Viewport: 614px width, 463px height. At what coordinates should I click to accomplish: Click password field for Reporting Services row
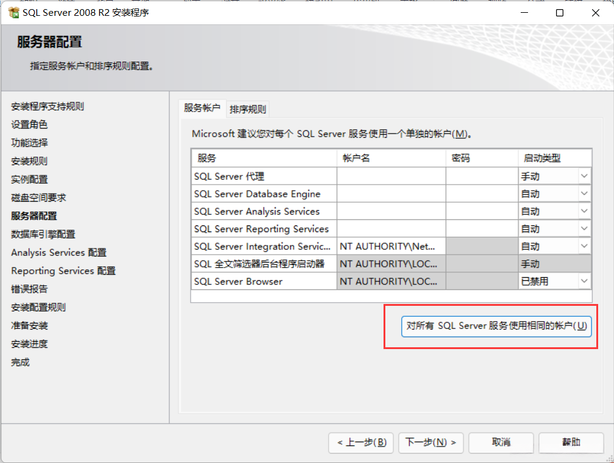point(482,228)
